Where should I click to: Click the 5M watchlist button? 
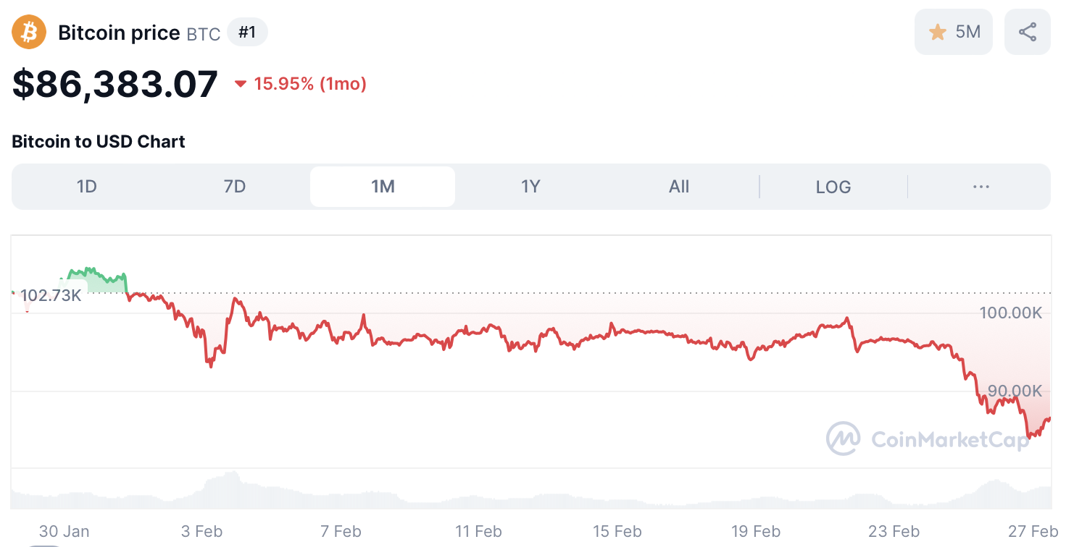pyautogui.click(x=954, y=31)
